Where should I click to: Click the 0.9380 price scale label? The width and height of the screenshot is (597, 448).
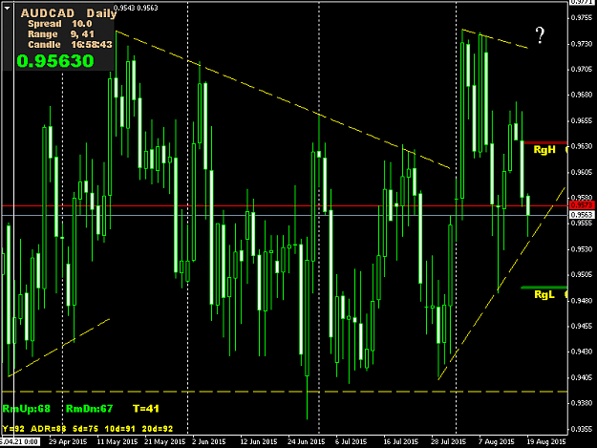click(x=582, y=403)
